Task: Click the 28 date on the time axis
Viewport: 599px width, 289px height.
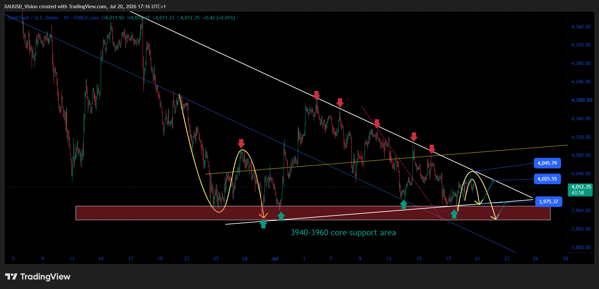Action: click(x=245, y=259)
